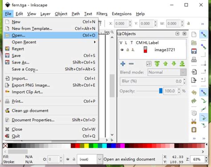Open the Path menu
The image size is (211, 167).
tap(76, 14)
